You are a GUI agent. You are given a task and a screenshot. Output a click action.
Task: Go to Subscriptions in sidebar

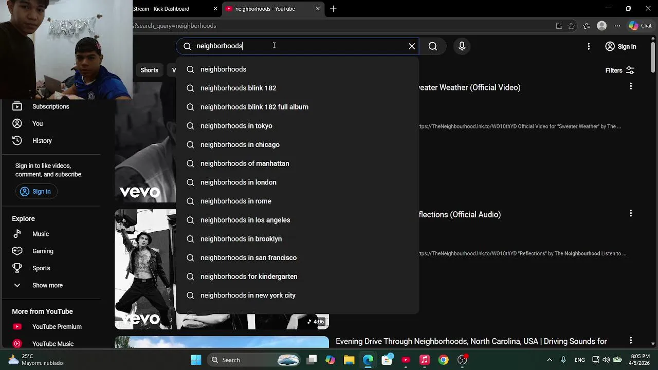tap(50, 106)
